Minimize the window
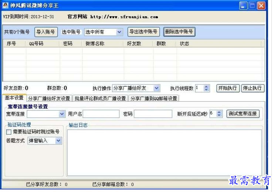 (x=243, y=6)
